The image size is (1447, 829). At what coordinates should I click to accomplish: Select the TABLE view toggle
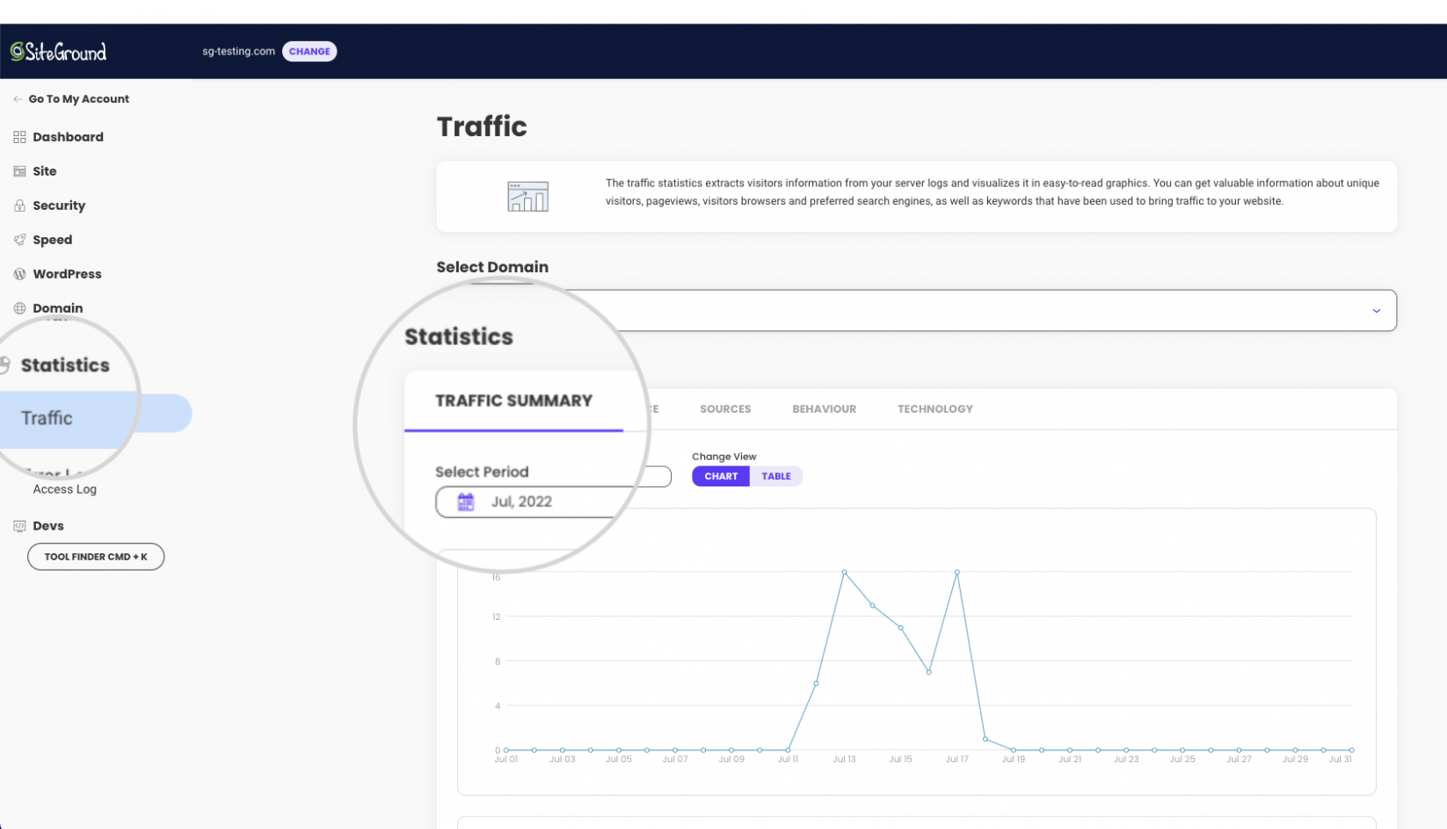tap(776, 476)
